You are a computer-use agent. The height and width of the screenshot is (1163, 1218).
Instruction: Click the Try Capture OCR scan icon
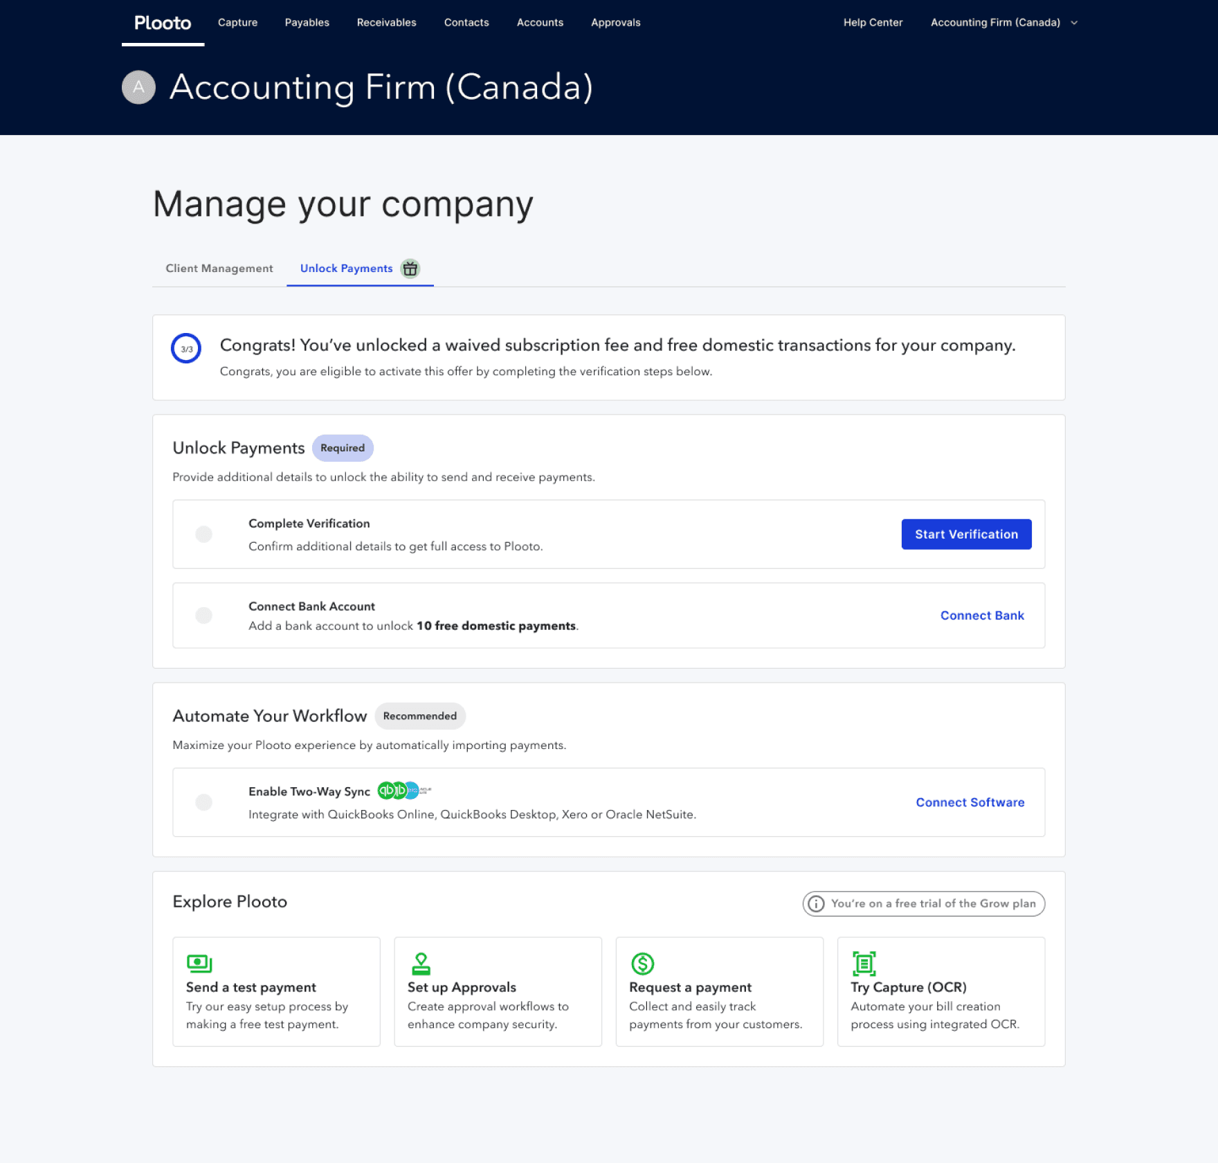pyautogui.click(x=864, y=963)
